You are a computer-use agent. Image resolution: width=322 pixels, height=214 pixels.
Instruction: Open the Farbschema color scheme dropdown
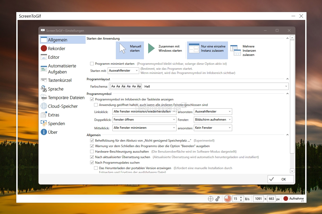click(199, 86)
